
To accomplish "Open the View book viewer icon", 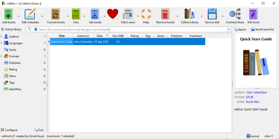I will (76, 14).
